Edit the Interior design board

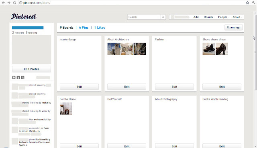point(79,87)
